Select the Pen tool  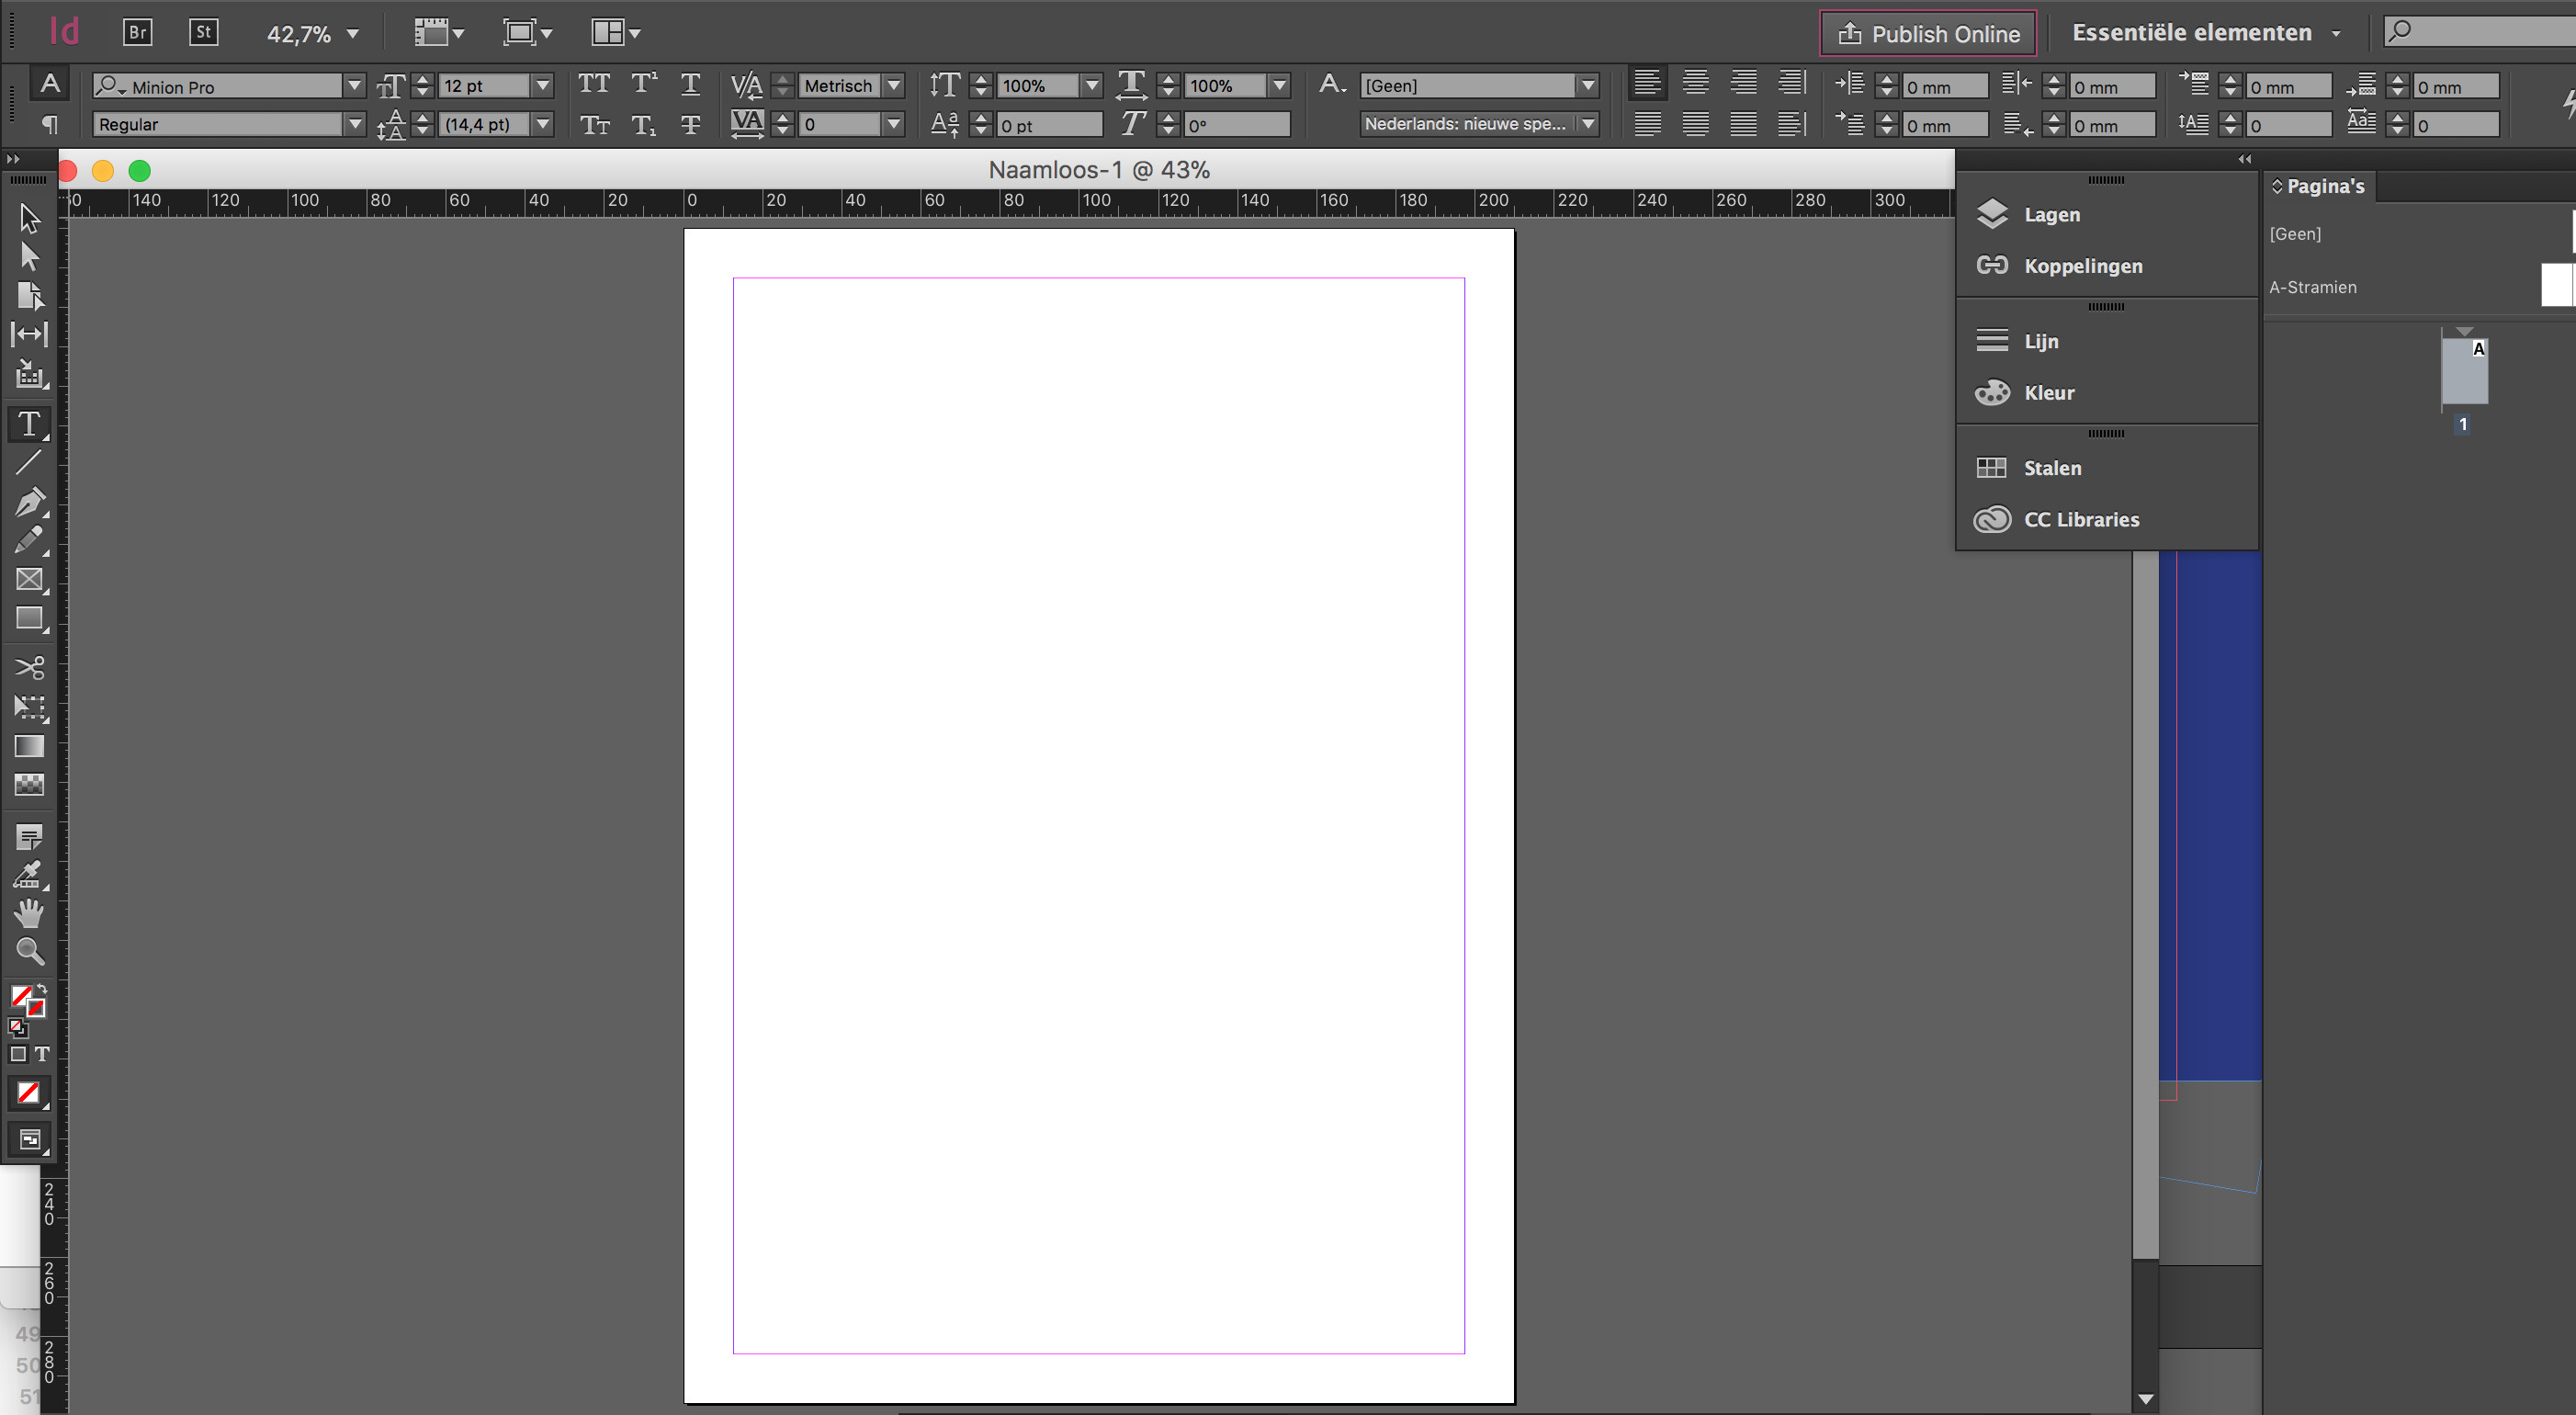tap(29, 501)
